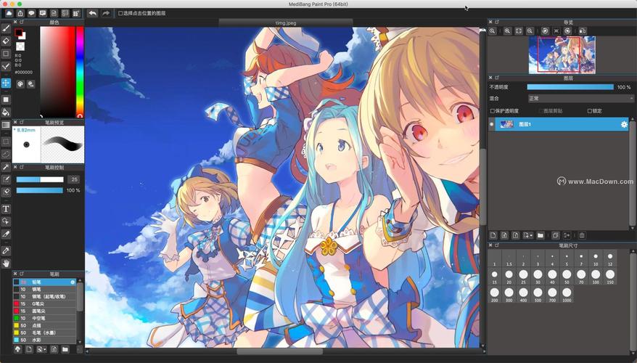Select the Gradient tool
This screenshot has width=637, height=363.
pos(6,125)
